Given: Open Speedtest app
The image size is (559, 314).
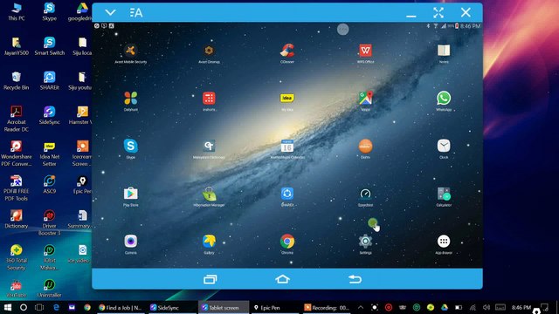Looking at the screenshot, I should [x=365, y=194].
